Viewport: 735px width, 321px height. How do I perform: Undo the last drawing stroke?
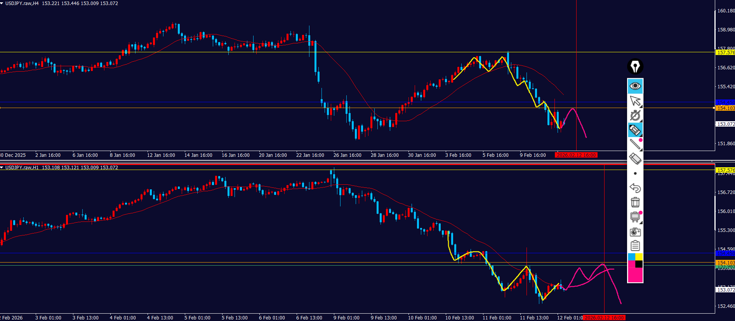click(x=635, y=188)
